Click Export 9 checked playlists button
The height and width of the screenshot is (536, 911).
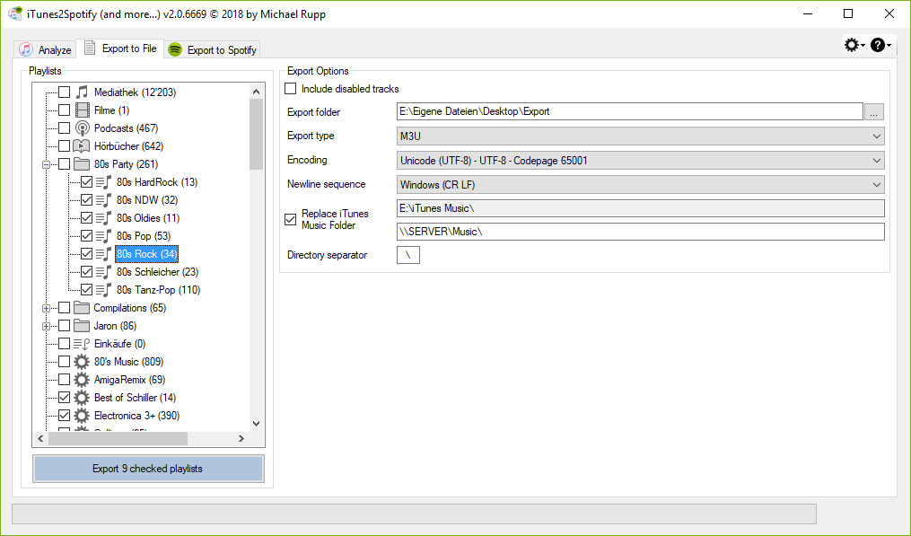click(x=148, y=469)
